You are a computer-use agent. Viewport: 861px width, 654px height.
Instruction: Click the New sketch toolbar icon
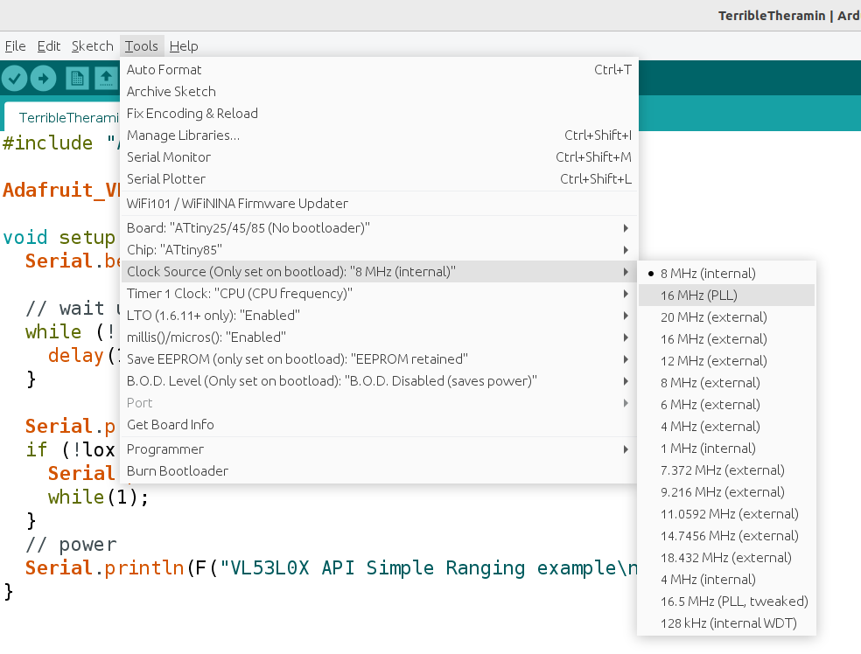(x=78, y=79)
